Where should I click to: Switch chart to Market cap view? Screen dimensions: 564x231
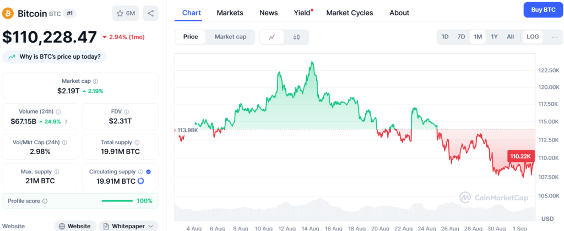[x=230, y=37]
